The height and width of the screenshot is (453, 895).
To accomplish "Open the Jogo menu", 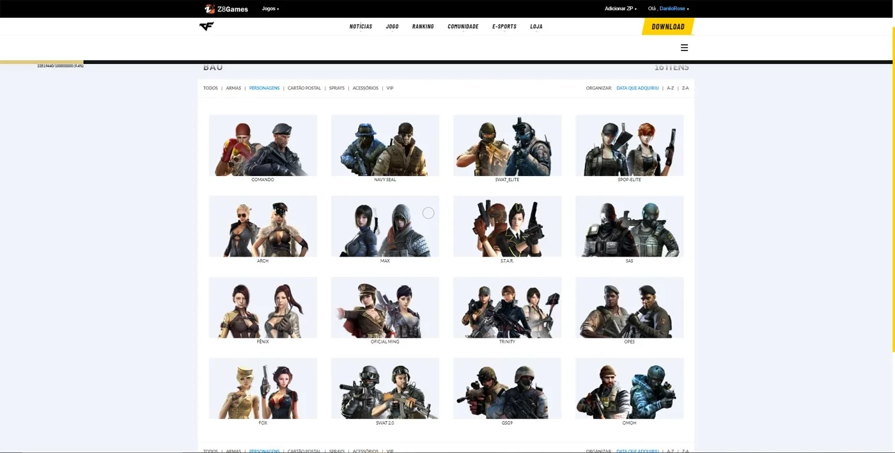I will pos(393,27).
